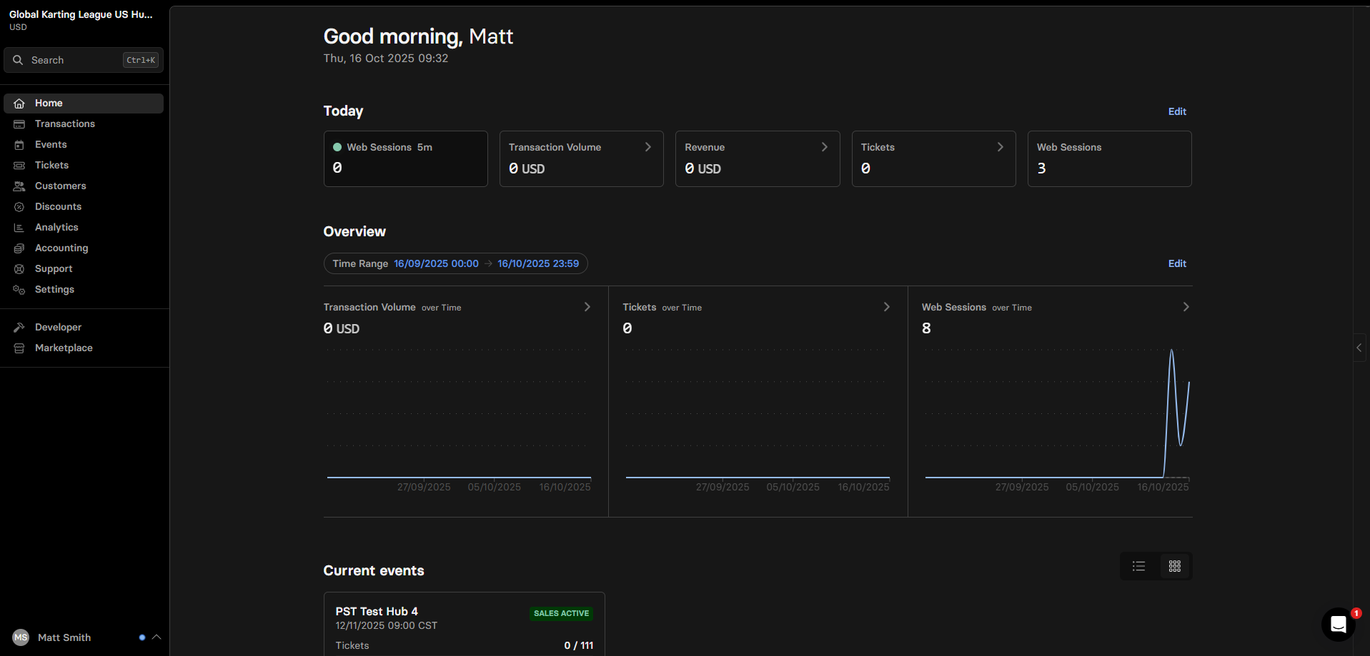Open Marketplace from the sidebar
The height and width of the screenshot is (656, 1370).
(x=84, y=348)
